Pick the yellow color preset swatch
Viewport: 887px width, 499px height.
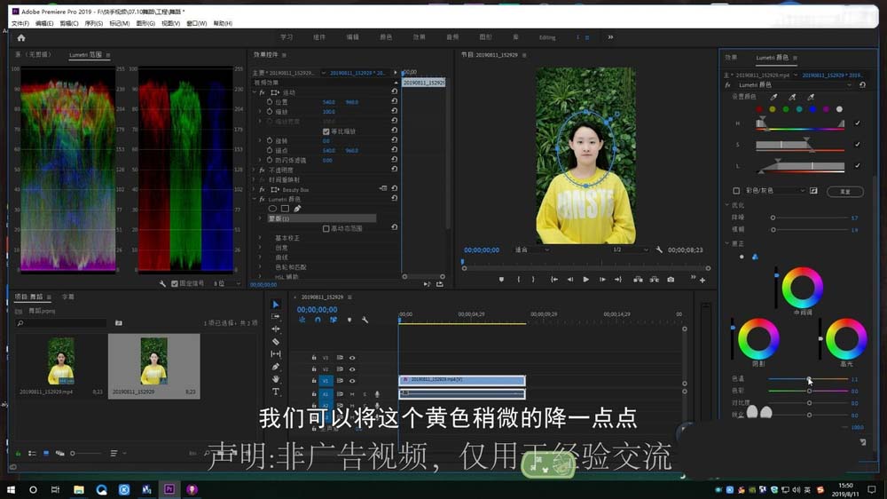[x=773, y=109]
